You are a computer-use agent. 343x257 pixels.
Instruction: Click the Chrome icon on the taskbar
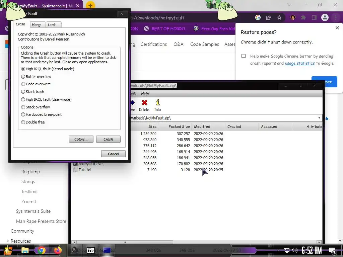[x=41, y=250]
